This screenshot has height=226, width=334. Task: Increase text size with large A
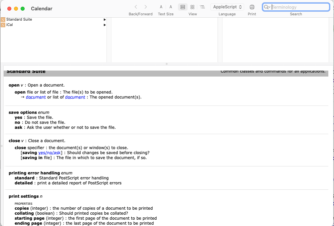coord(171,7)
